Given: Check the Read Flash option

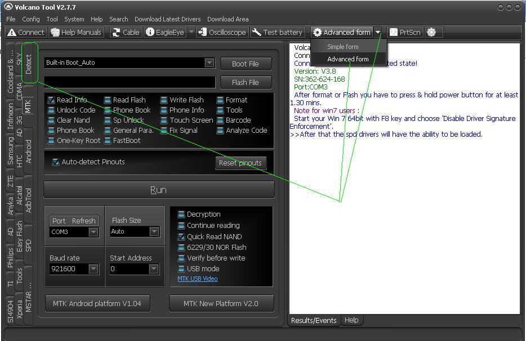Looking at the screenshot, I should coord(108,100).
